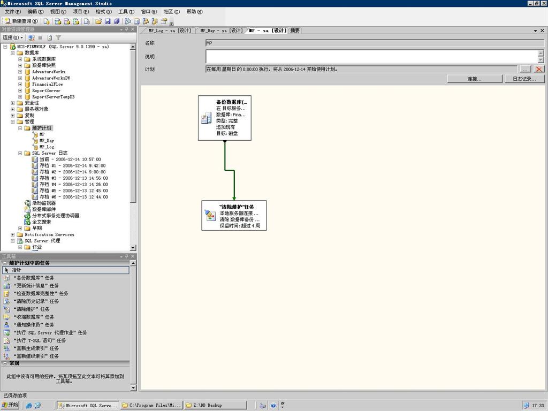Open the 文件(F) menu
This screenshot has width=548, height=411.
point(13,12)
